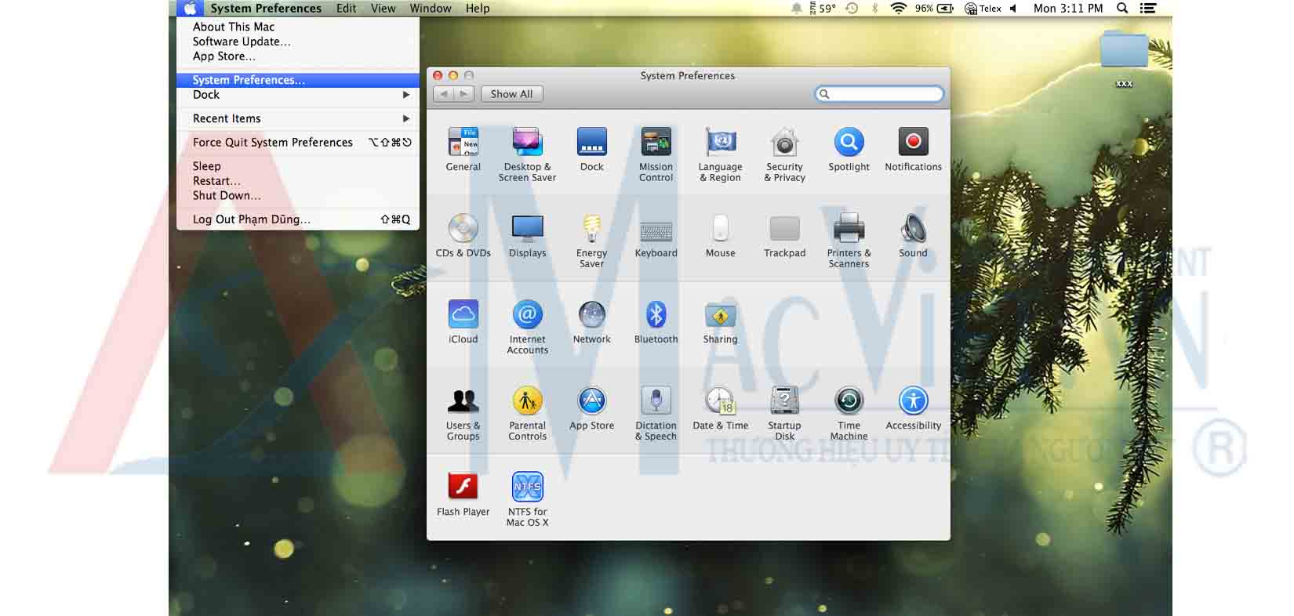Open Startup Disk preferences
The width and height of the screenshot is (1294, 616).
[784, 413]
